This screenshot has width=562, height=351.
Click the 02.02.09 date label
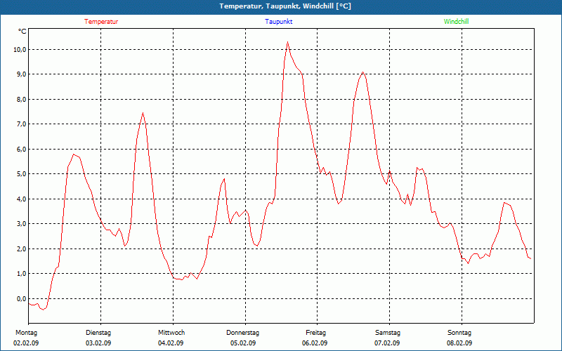point(26,343)
